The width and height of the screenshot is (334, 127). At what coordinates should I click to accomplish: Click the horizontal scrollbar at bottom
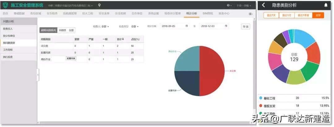[144, 123]
